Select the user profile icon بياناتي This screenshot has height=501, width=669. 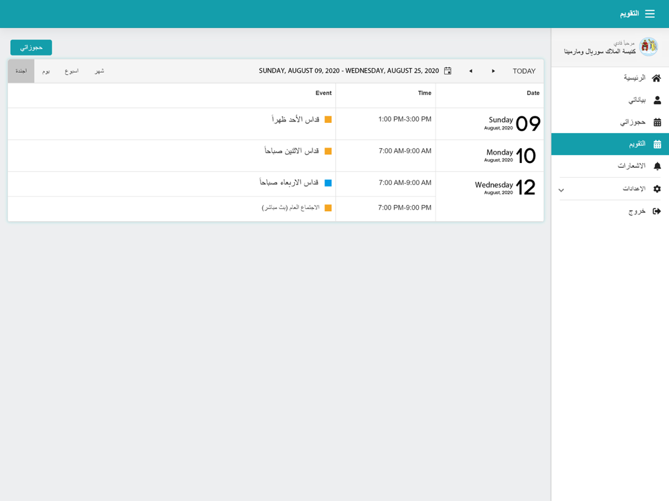click(657, 100)
